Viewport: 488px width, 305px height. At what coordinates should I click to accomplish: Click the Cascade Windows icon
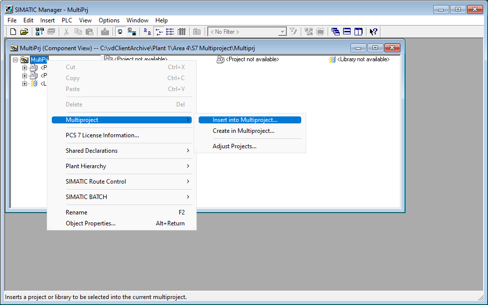pyautogui.click(x=336, y=31)
